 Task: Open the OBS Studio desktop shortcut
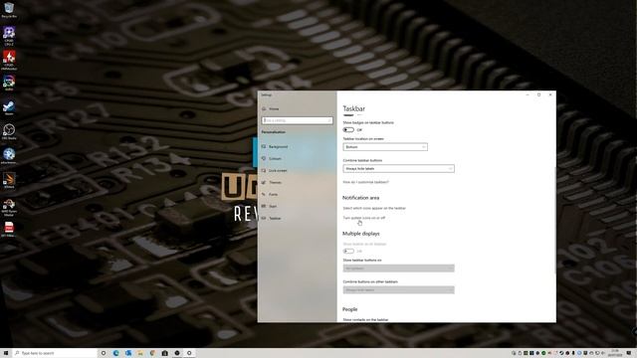[x=9, y=132]
